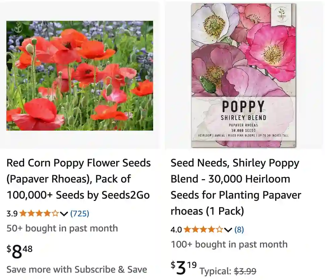Open the (725) reviews link
Image resolution: width=325 pixels, height=280 pixels.
click(79, 213)
